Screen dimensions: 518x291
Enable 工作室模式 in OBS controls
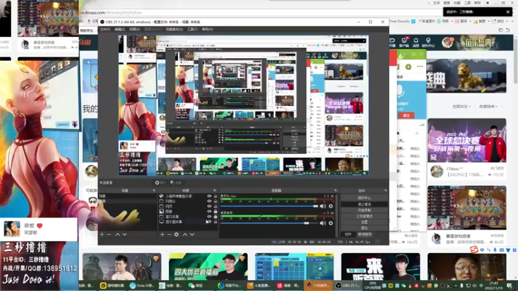pos(364,216)
